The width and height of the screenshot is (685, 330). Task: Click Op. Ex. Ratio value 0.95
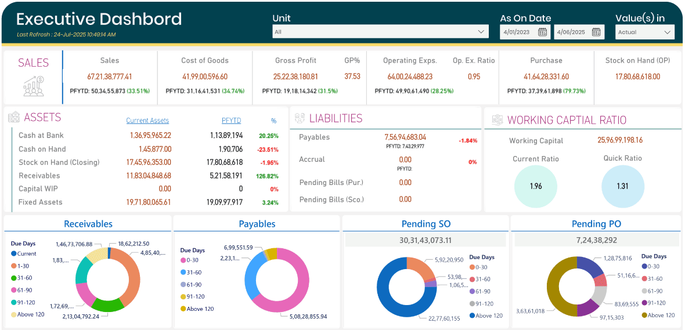pyautogui.click(x=474, y=77)
